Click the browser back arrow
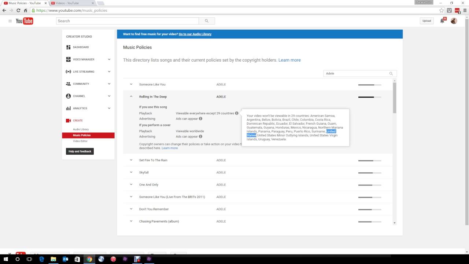 point(4,10)
